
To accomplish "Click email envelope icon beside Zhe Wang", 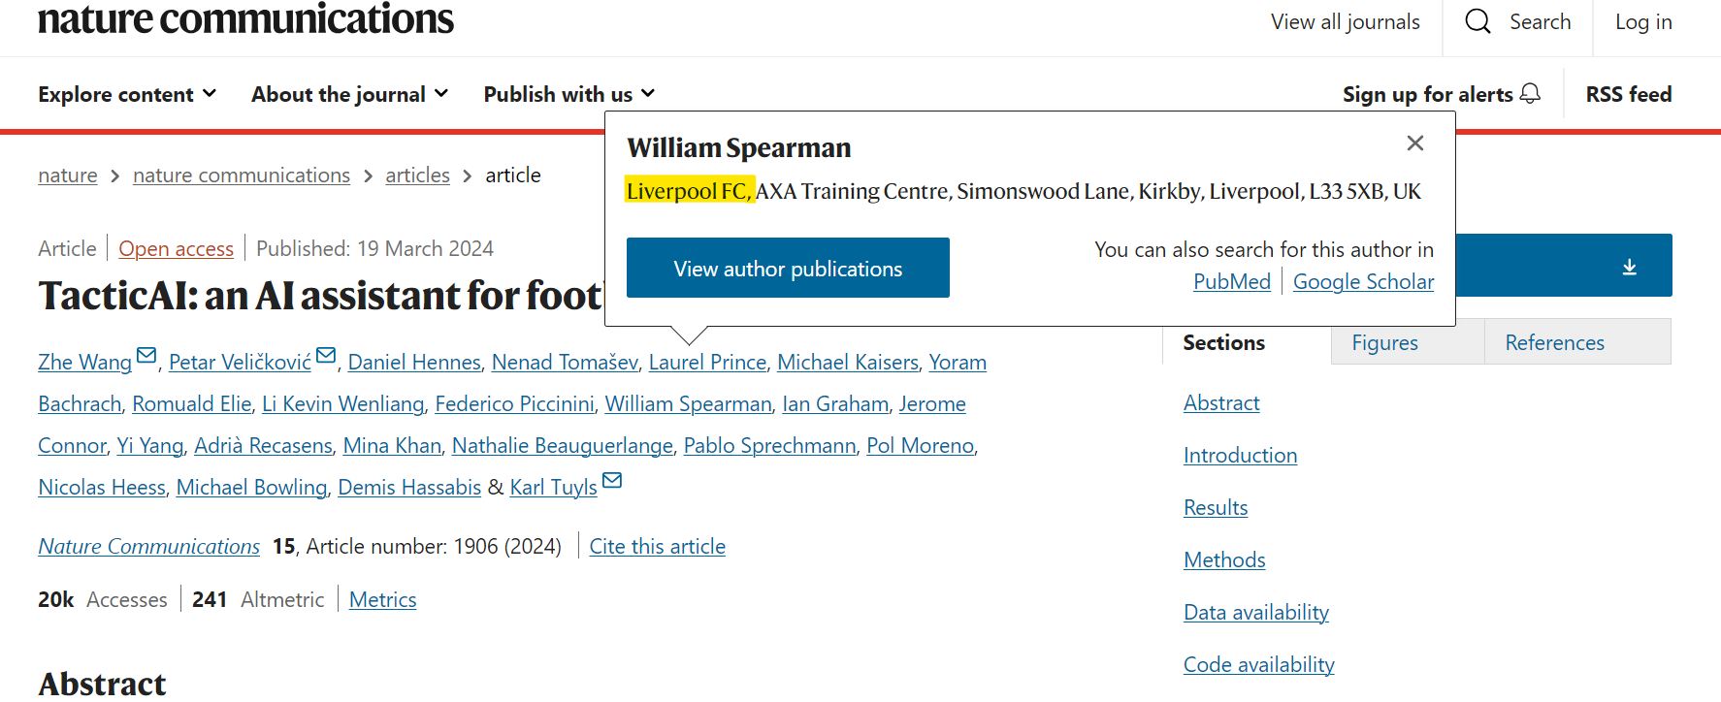I will [146, 356].
